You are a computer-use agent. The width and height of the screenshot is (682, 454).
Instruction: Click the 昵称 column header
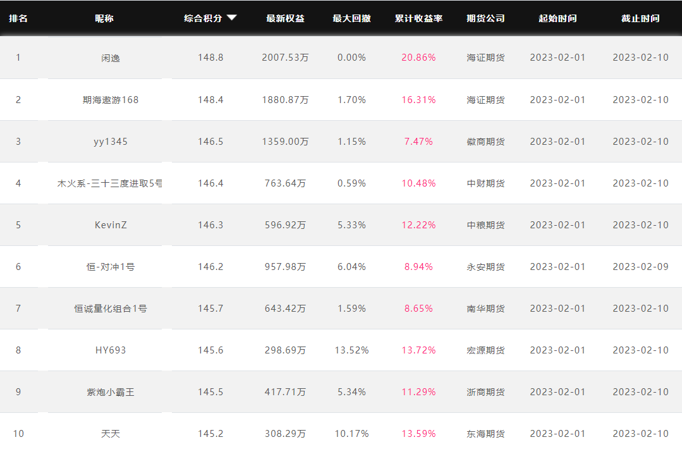pyautogui.click(x=104, y=18)
